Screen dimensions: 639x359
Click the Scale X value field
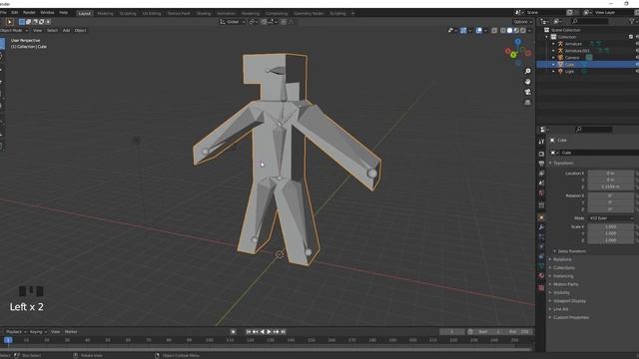click(x=610, y=226)
